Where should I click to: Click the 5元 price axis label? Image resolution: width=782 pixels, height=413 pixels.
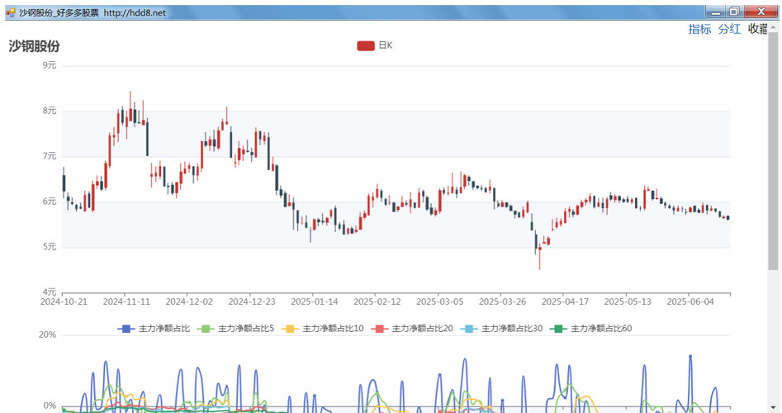(x=50, y=247)
